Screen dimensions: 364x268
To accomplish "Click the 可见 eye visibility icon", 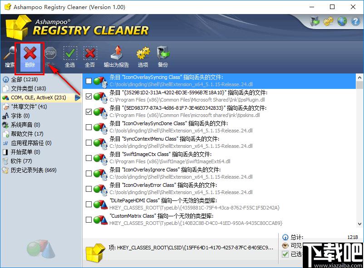I will click(285, 245).
